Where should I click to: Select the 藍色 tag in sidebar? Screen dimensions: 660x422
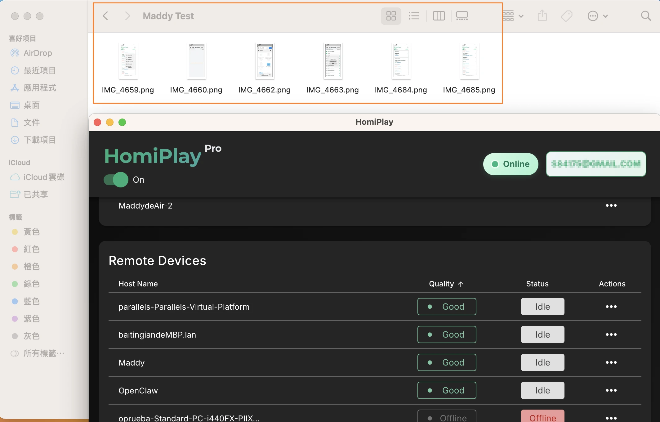click(25, 301)
